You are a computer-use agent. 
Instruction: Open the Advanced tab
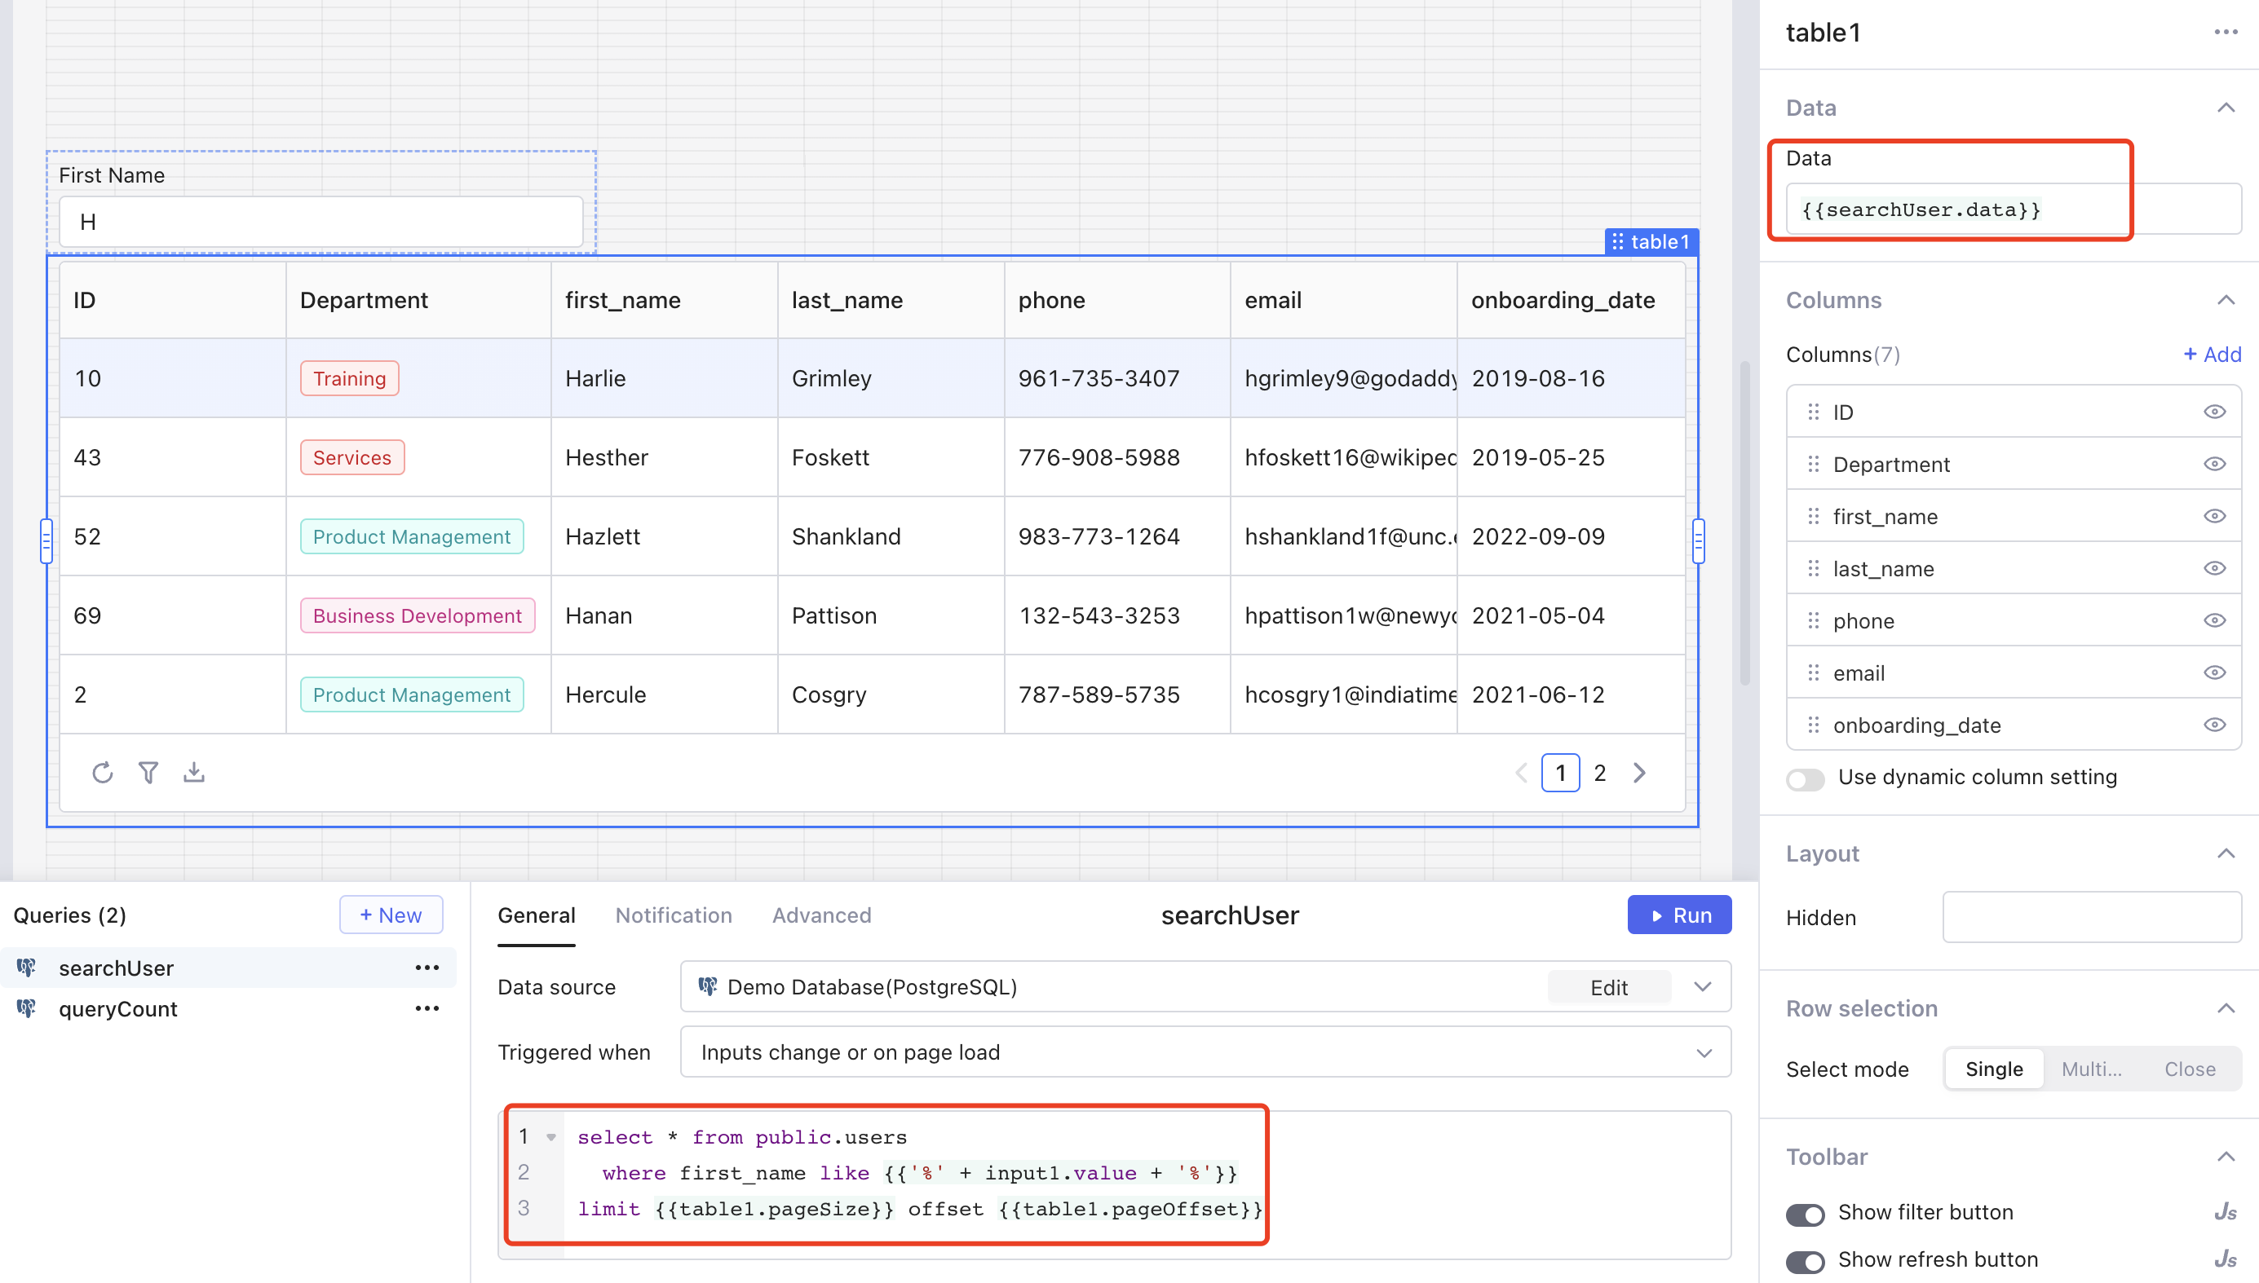tap(821, 915)
